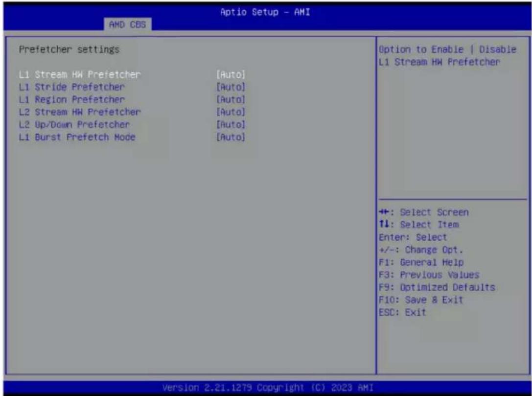Click the F1: General Help hint
This screenshot has width=532, height=396.
point(421,262)
